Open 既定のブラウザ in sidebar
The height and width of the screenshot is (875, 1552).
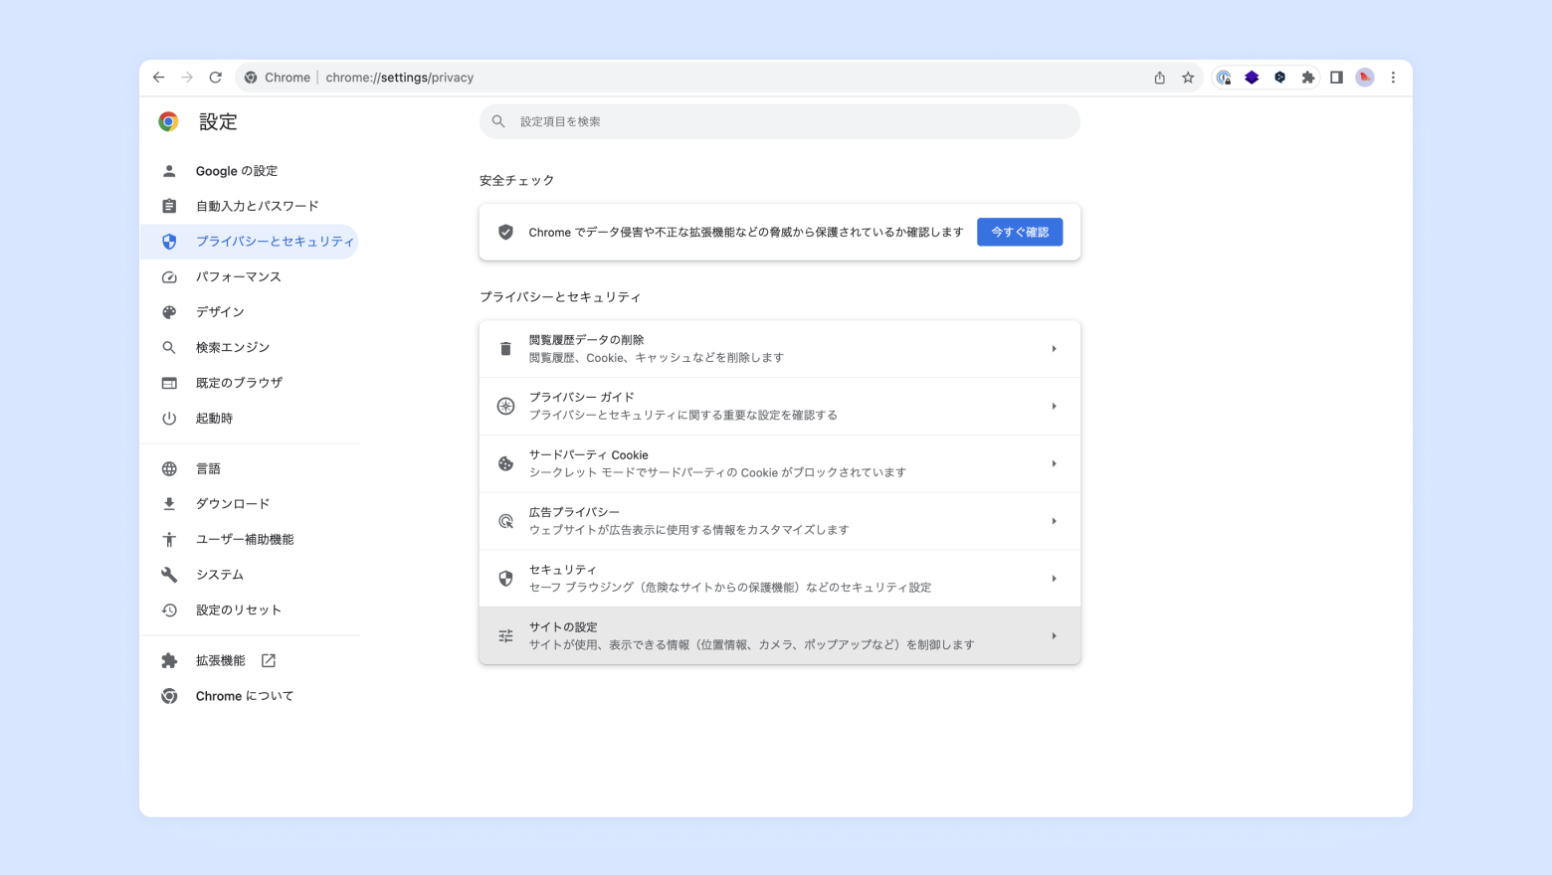(249, 383)
